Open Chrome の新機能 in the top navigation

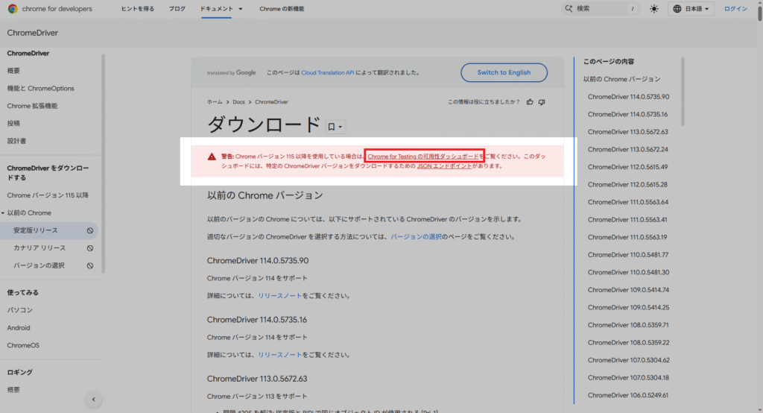pos(282,9)
